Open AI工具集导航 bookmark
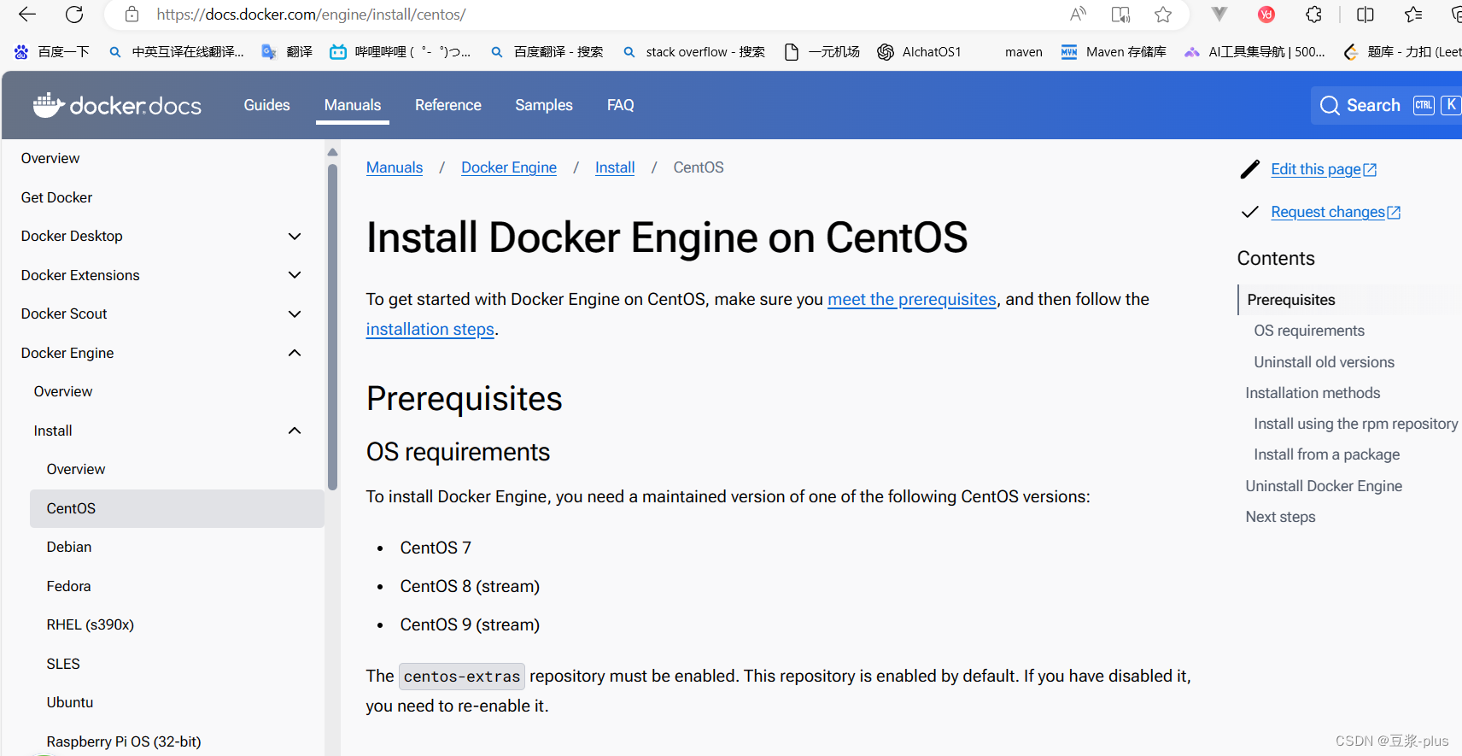 click(1254, 52)
